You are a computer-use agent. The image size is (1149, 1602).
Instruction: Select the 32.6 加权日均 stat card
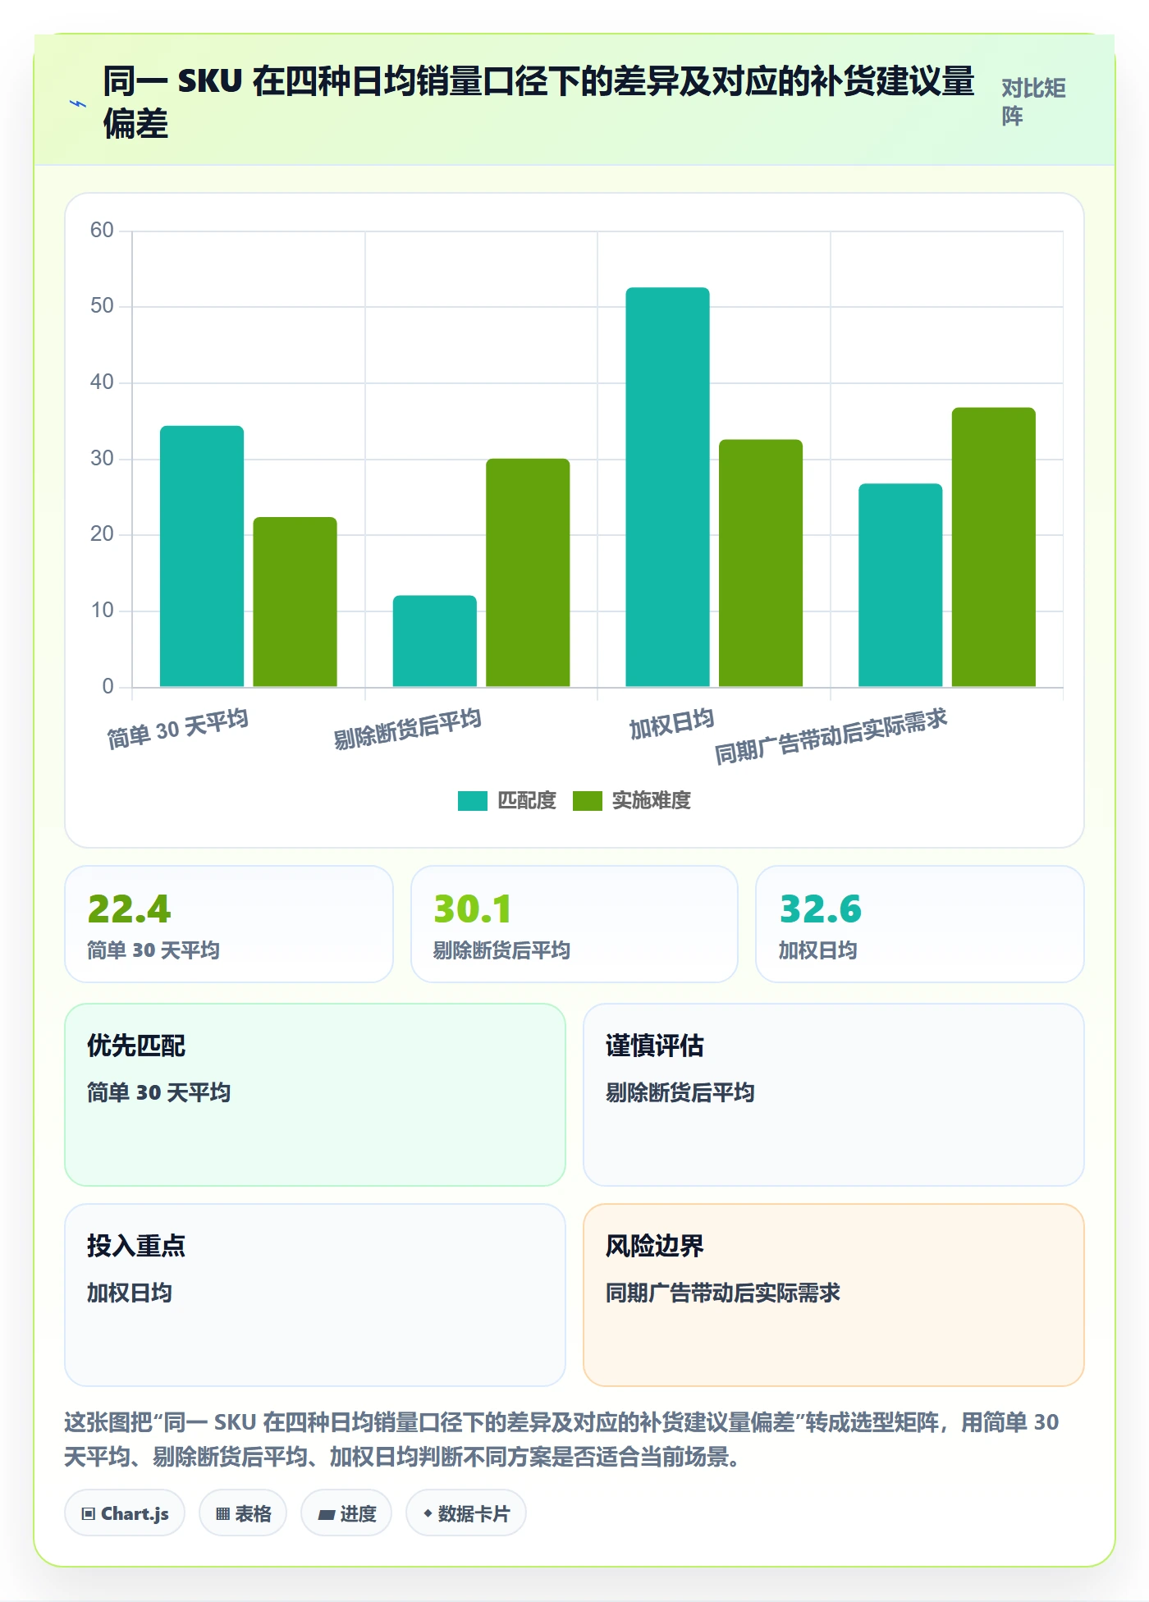click(x=920, y=924)
